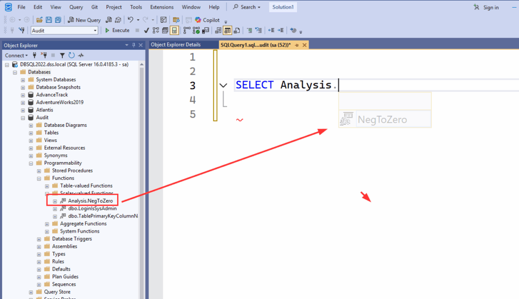Click the Disconnect icon in Object Explorer
519x299 pixels.
pyautogui.click(x=44, y=55)
